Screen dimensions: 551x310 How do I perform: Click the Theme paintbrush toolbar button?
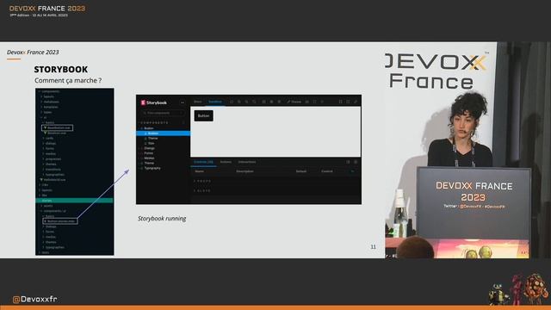pos(294,102)
